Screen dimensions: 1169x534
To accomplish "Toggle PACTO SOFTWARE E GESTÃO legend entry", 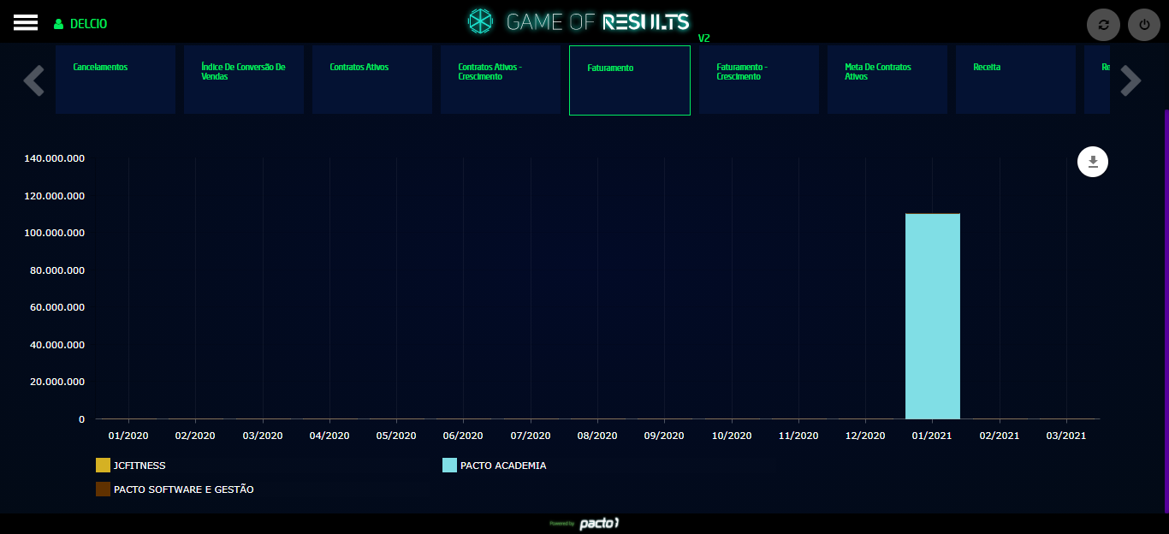I will click(x=183, y=489).
